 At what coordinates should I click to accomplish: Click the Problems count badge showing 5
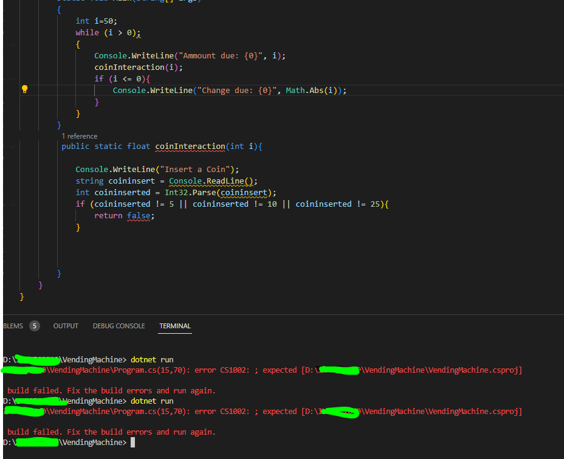[x=35, y=326]
